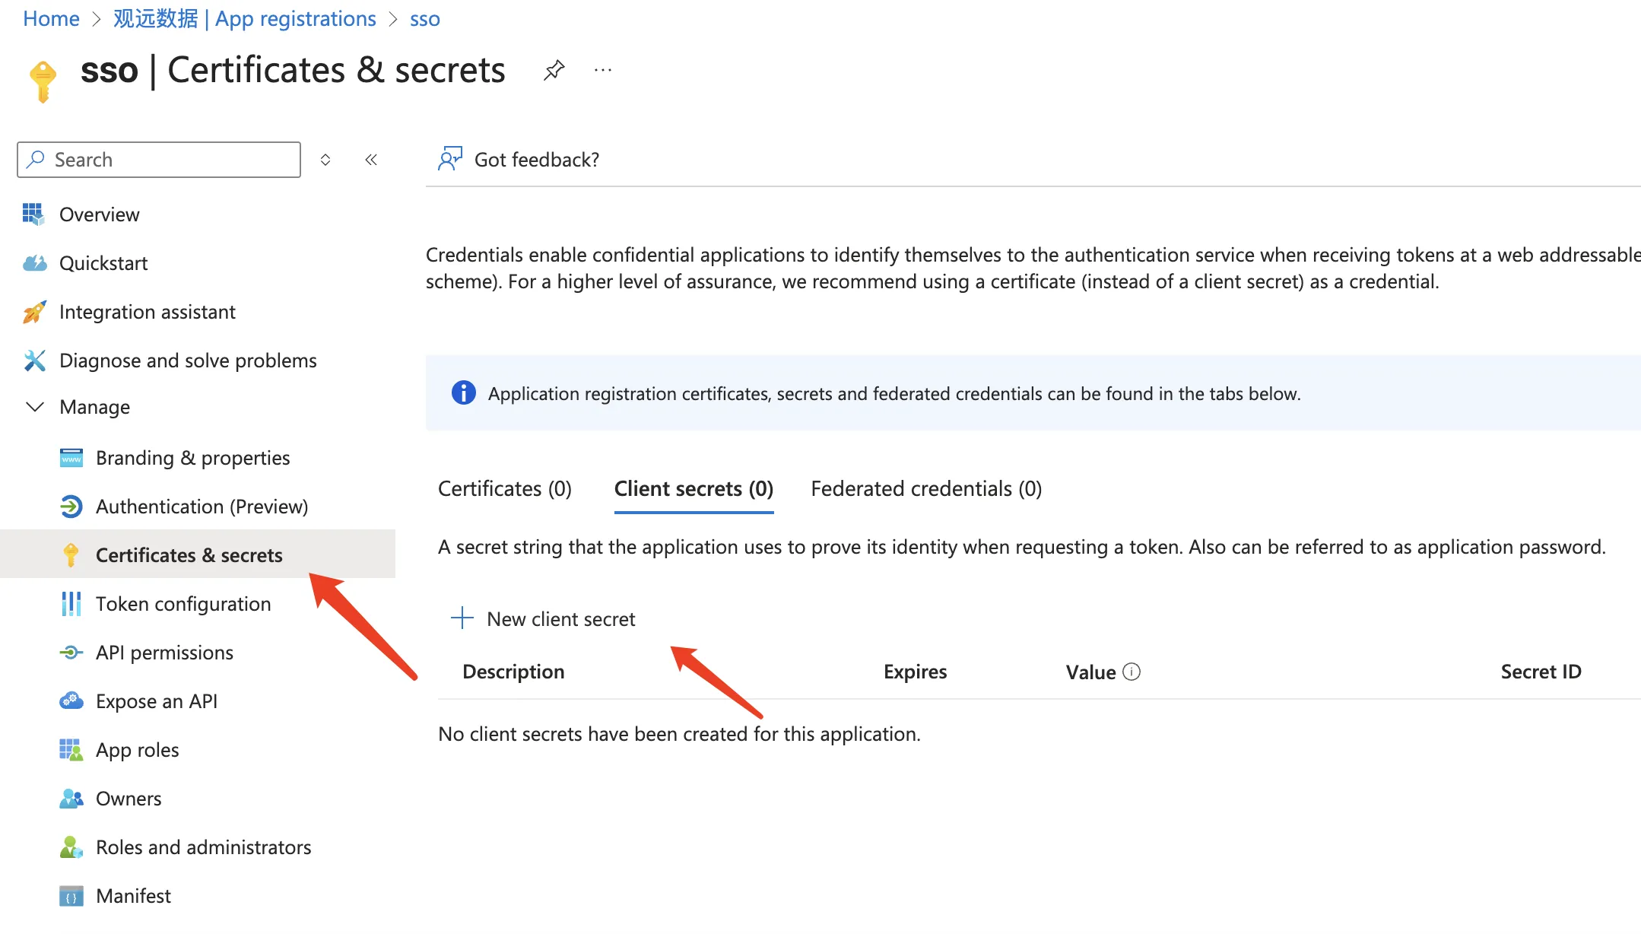Click the expand/collapse all menu arrows
Screen dimensions: 1641x934
coord(325,160)
